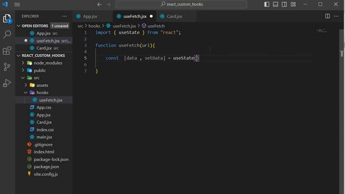Place cursor on useState in import line
Image resolution: width=345 pixels, height=194 pixels.
(129, 32)
